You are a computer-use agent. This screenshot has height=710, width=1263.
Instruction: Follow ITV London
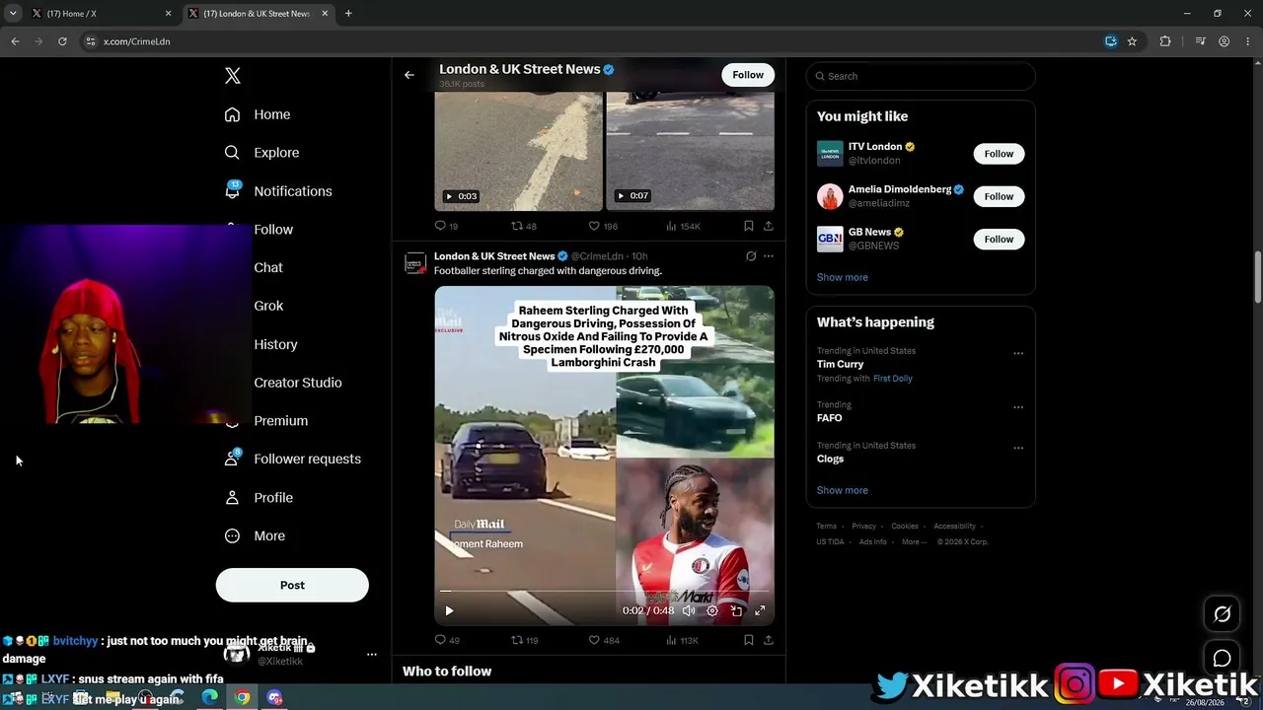pos(999,154)
